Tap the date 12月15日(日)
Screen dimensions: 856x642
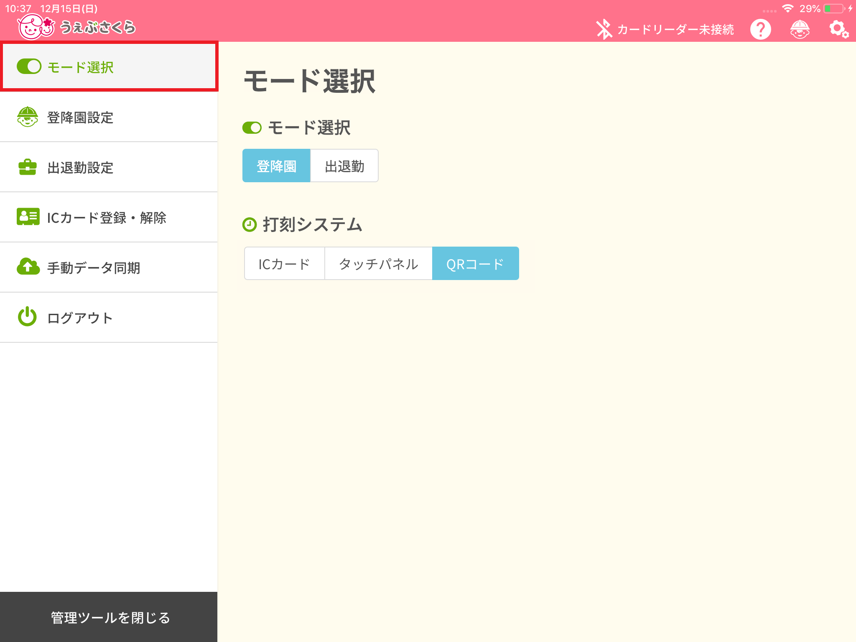click(x=69, y=8)
